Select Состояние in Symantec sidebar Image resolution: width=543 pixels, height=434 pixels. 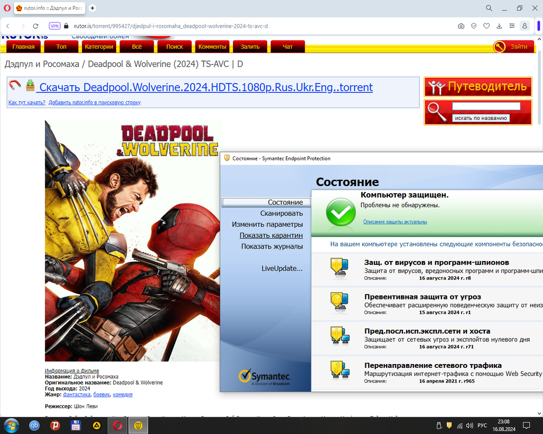266,202
